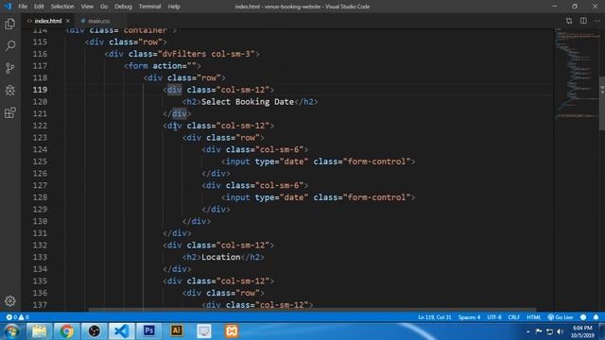Click the VS Code logo in title bar

(8, 7)
